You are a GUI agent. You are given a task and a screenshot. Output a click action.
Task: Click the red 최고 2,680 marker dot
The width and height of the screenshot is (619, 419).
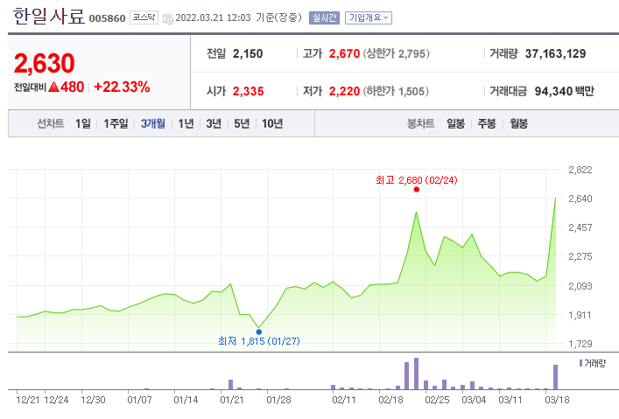417,190
